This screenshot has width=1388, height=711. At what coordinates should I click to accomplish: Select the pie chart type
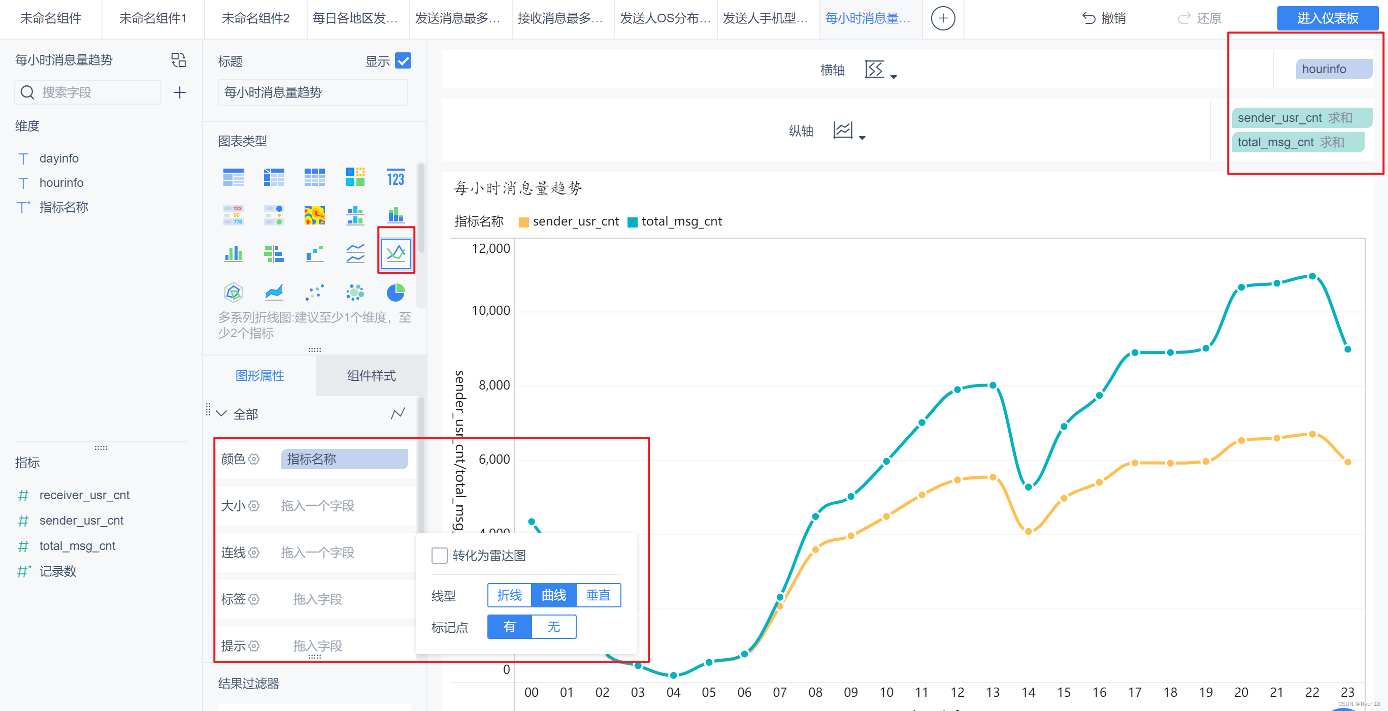tap(395, 292)
